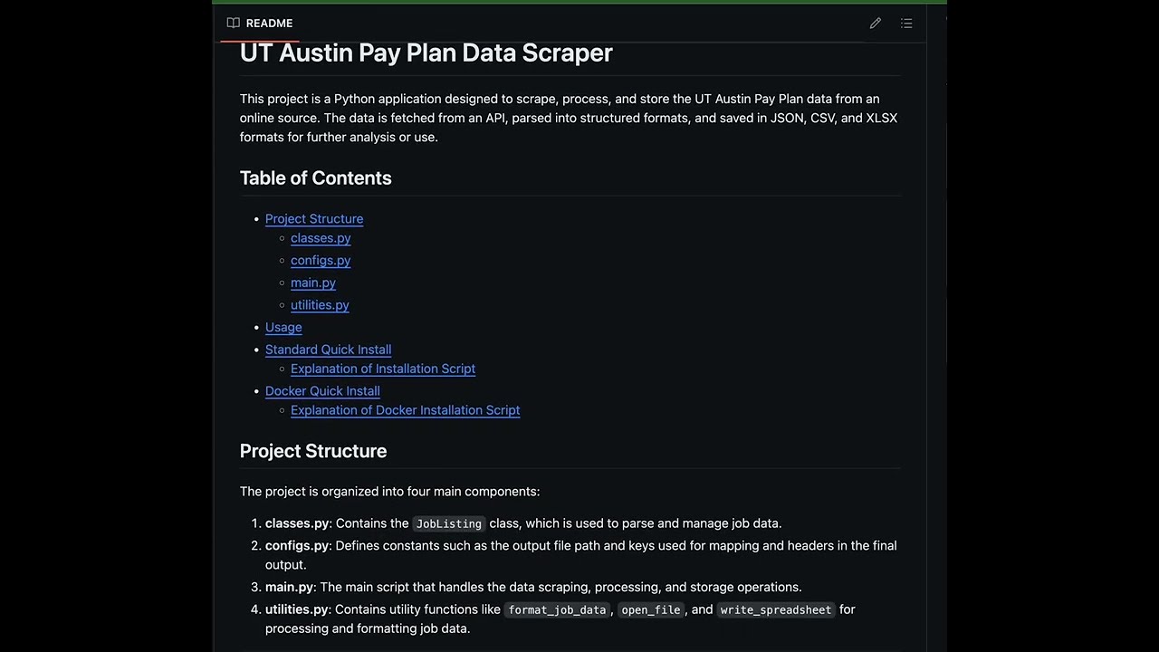The height and width of the screenshot is (652, 1159).
Task: Jump to Docker Quick Install link
Action: pos(322,391)
